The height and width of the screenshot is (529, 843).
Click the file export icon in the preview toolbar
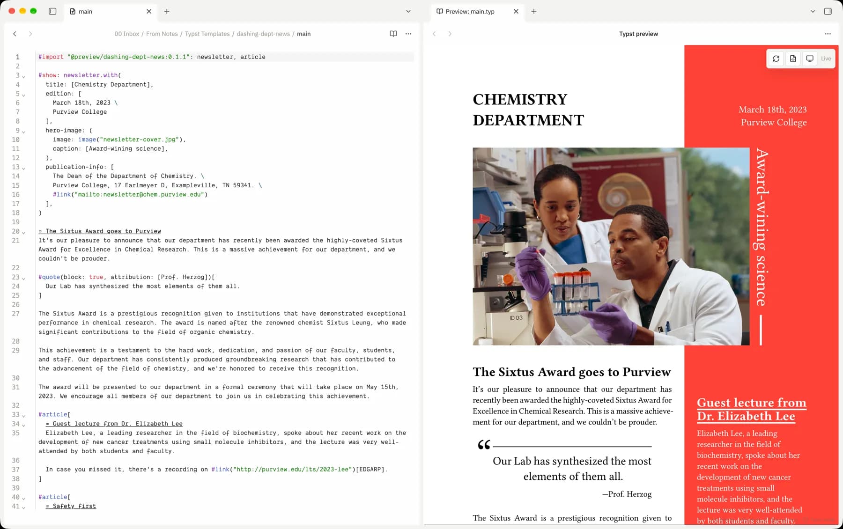coord(793,59)
